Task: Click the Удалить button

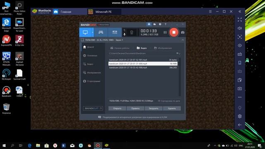Action: coord(172,108)
